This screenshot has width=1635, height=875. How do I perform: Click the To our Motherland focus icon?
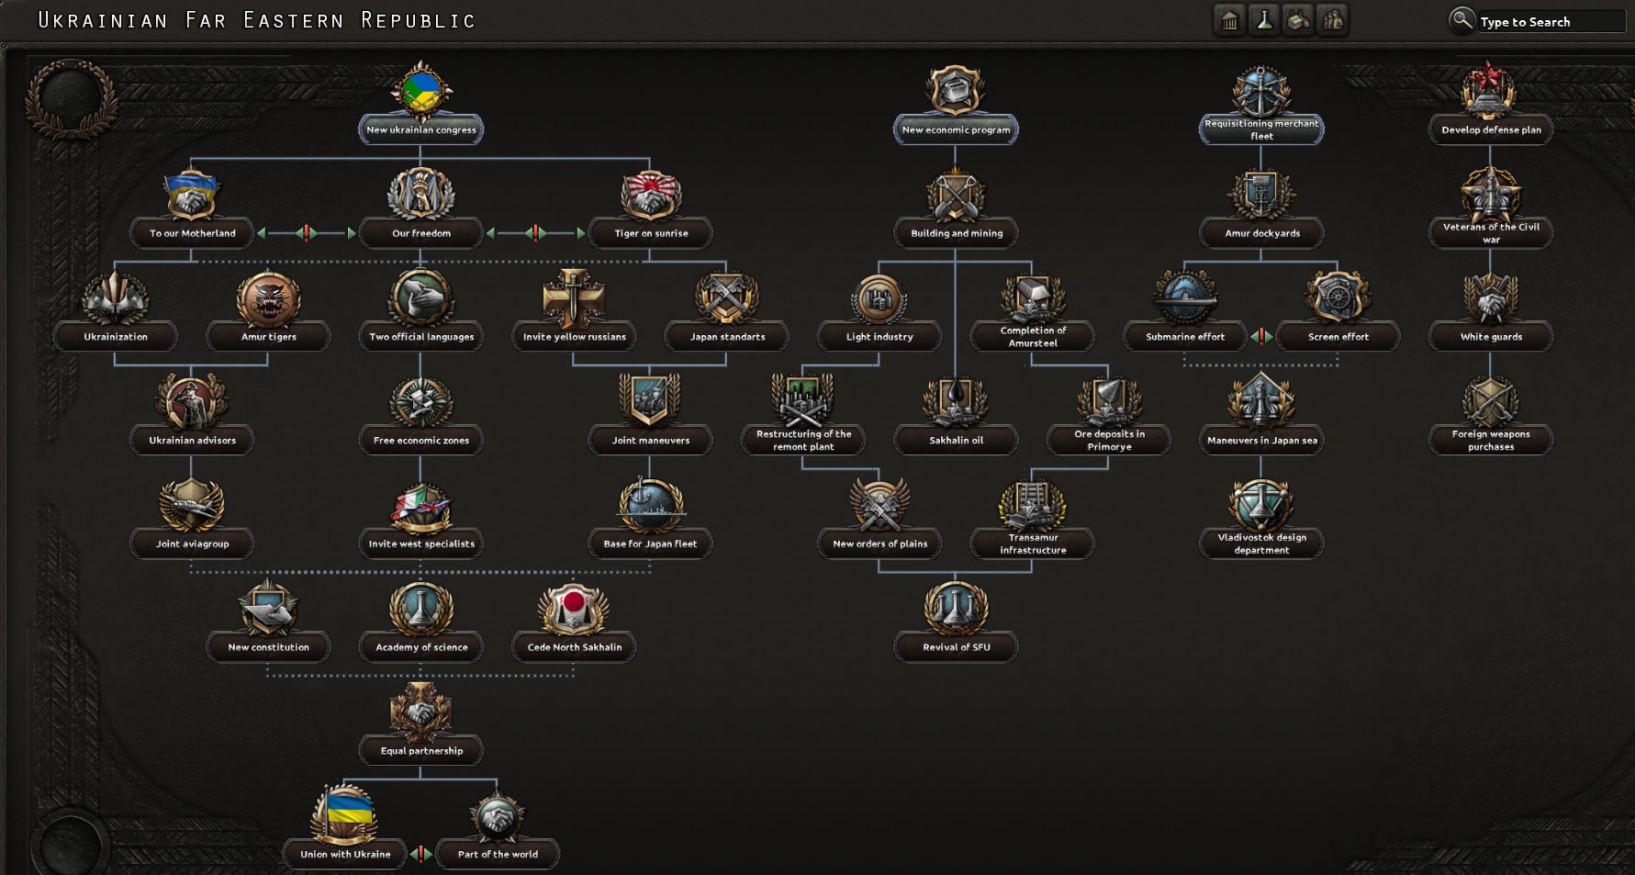(x=192, y=195)
